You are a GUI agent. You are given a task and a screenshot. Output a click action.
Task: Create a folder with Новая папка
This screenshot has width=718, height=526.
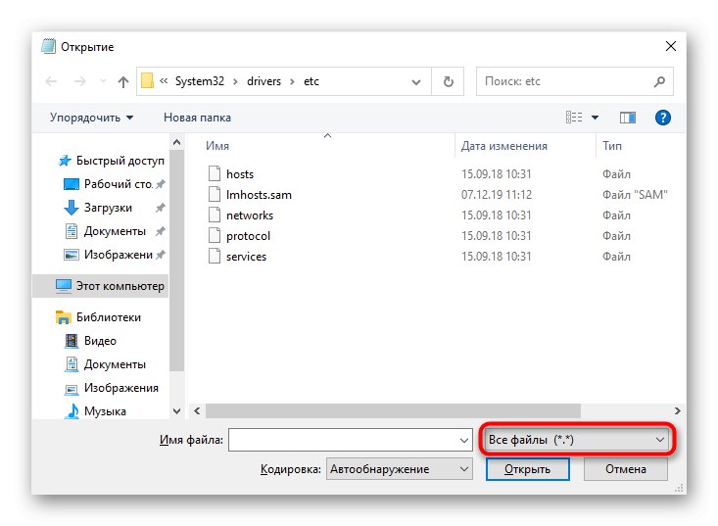(197, 118)
